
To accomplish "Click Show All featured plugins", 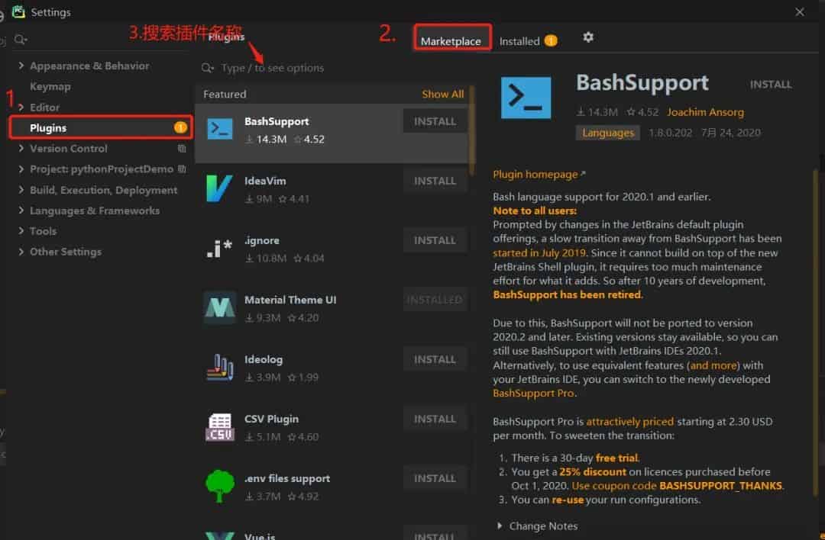I will click(x=442, y=95).
